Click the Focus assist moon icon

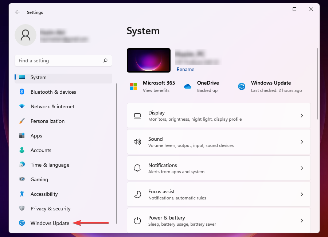pos(137,194)
